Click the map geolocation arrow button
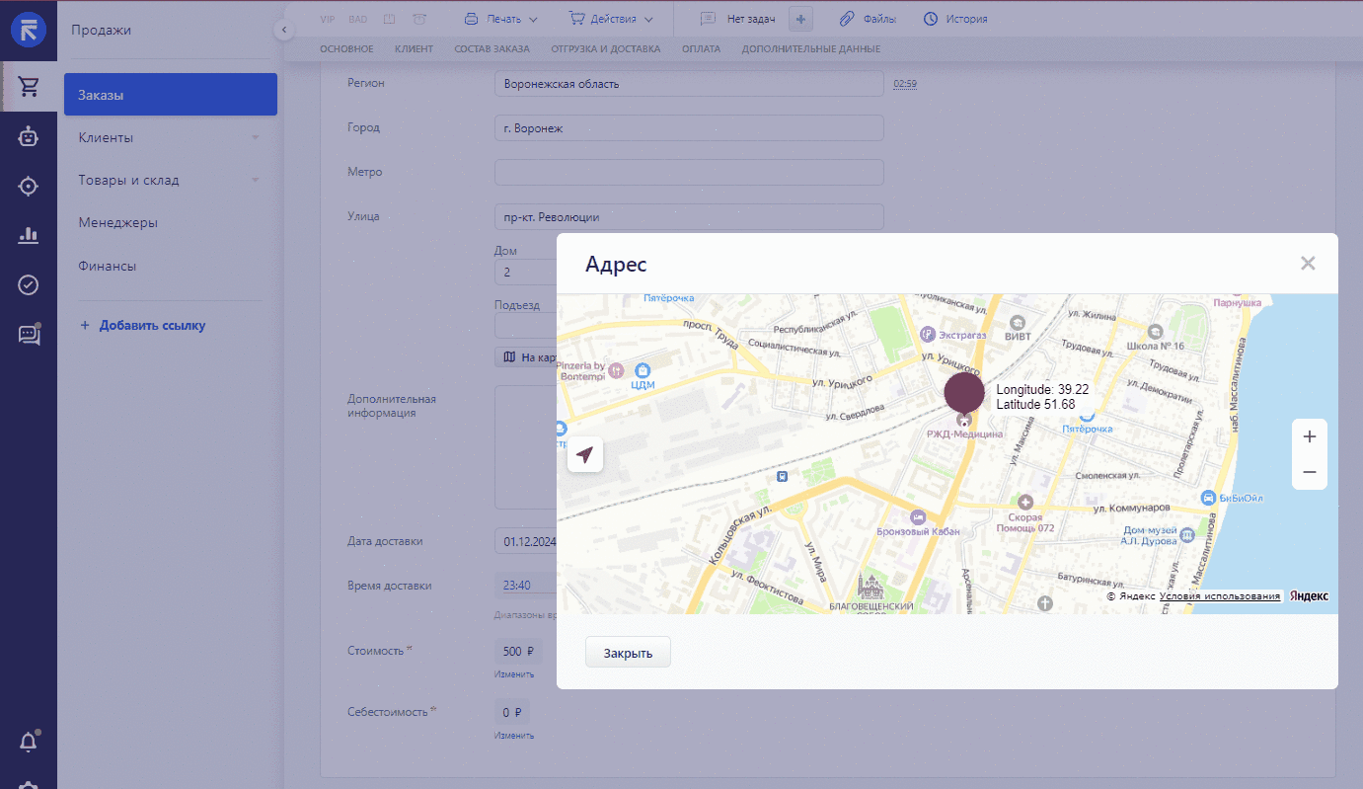1363x789 pixels. coord(585,454)
